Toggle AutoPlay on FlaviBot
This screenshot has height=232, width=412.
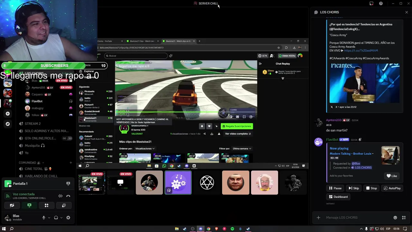click(392, 188)
